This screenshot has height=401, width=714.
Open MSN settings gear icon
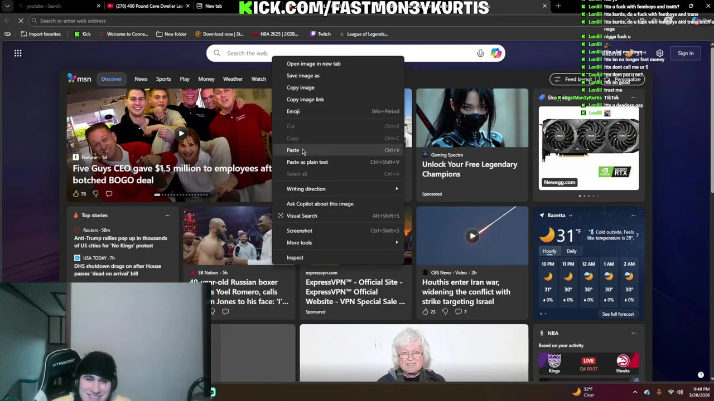point(659,53)
